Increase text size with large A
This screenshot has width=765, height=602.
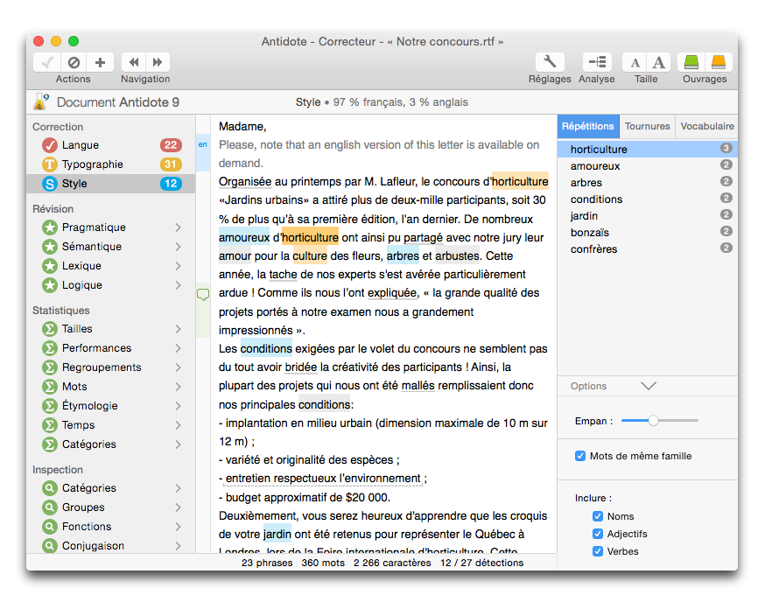click(x=658, y=62)
